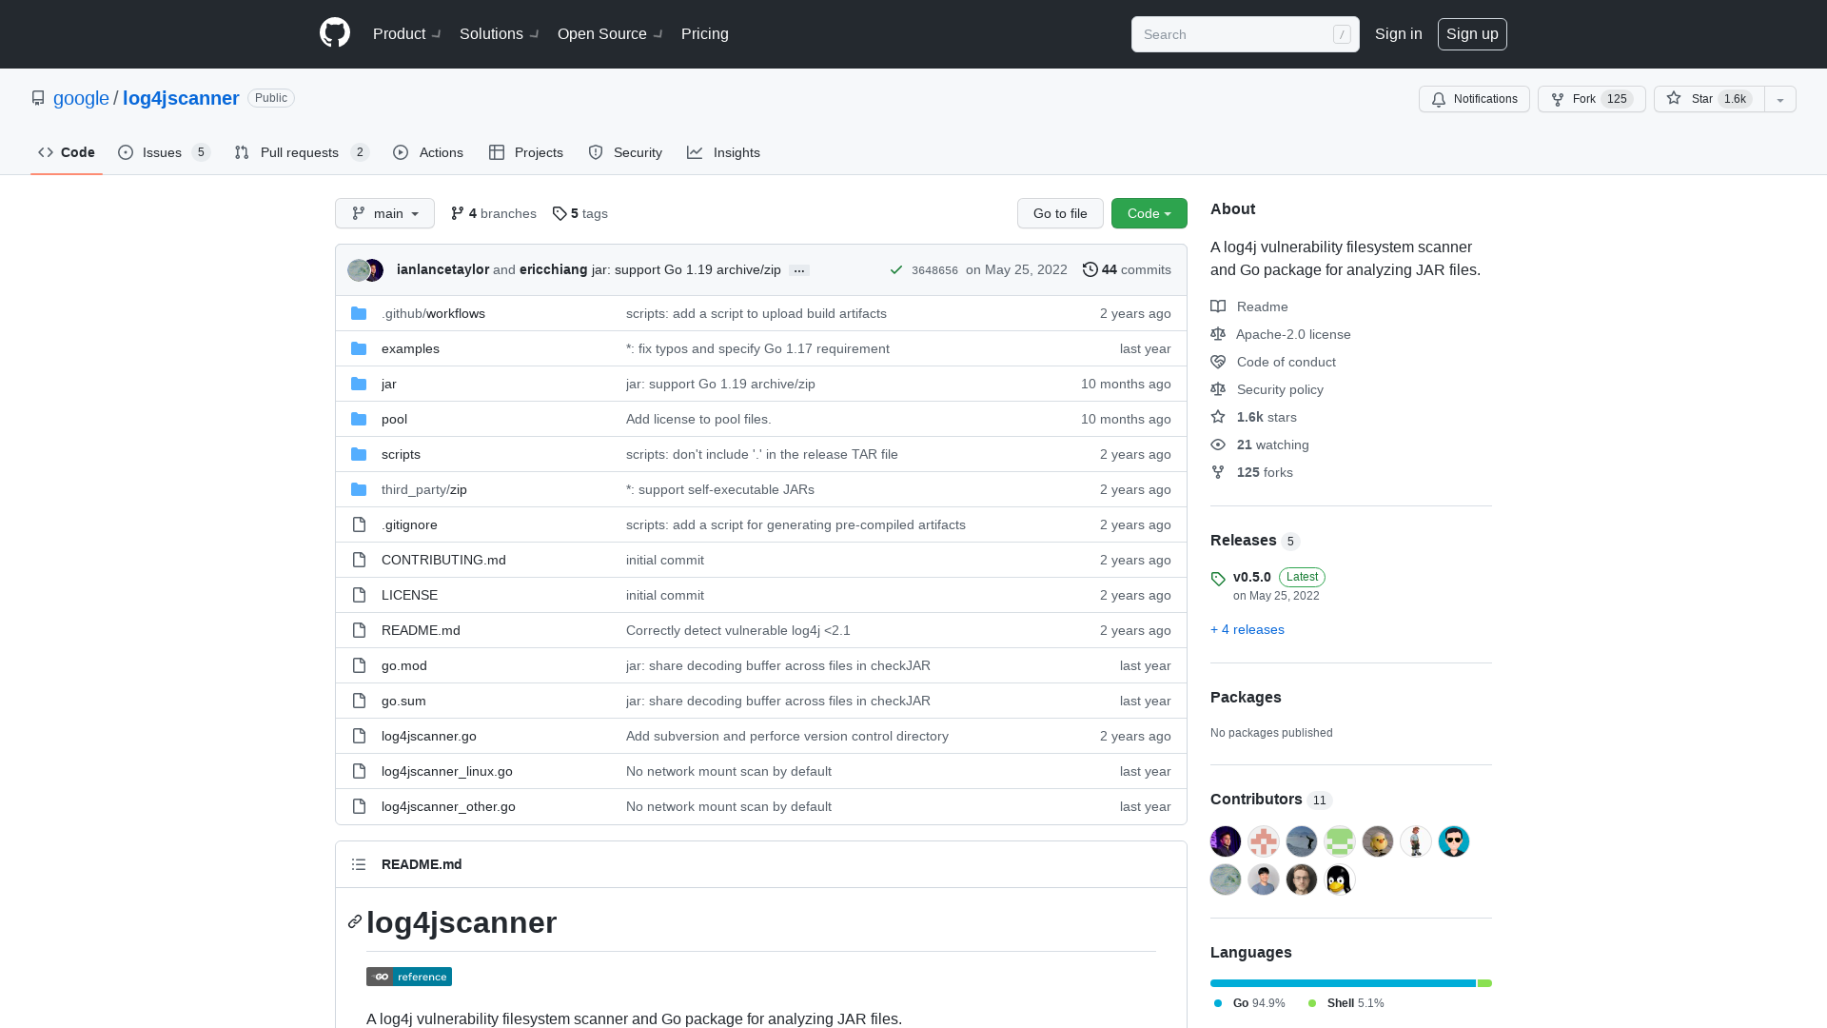Click the Go language bar segment

pyautogui.click(x=1343, y=983)
